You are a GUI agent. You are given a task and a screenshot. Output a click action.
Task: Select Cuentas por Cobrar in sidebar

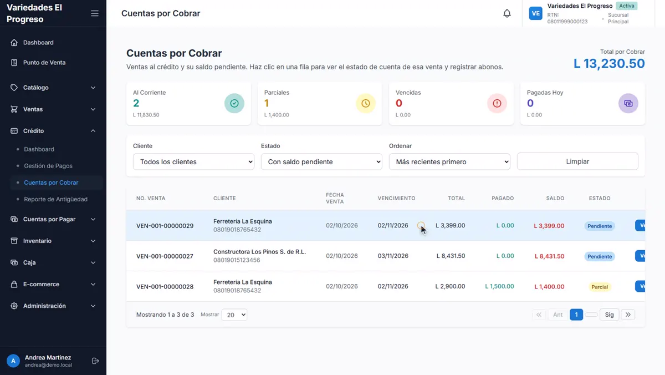coord(51,183)
